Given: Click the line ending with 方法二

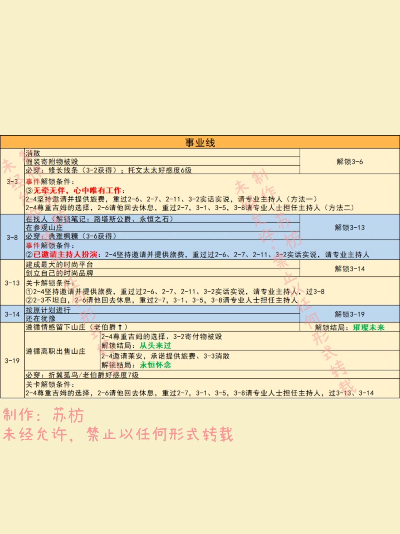Looking at the screenshot, I should coord(190,208).
